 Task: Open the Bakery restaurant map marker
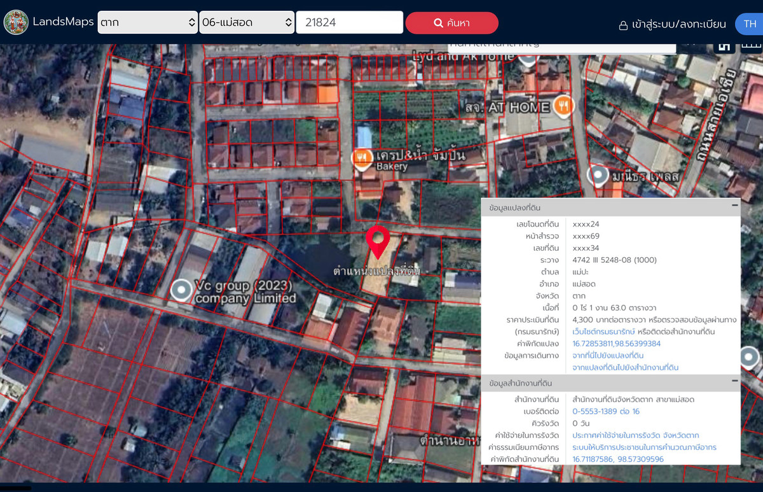click(x=361, y=157)
